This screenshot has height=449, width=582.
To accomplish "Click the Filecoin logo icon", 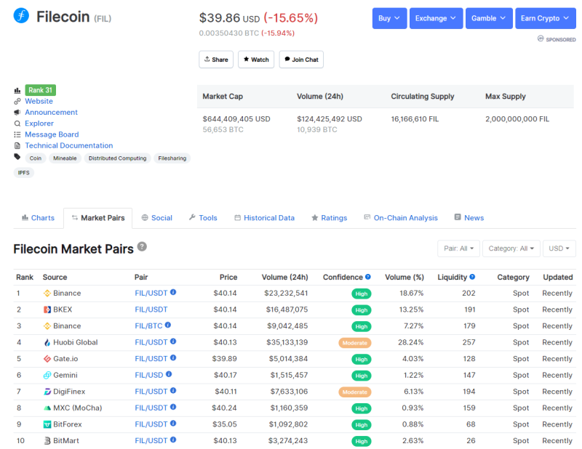I will click(x=20, y=17).
